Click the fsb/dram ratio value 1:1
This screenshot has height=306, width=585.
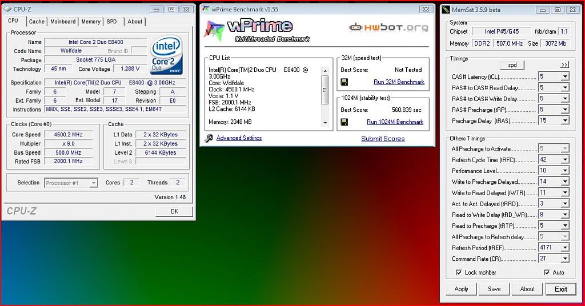[564, 31]
